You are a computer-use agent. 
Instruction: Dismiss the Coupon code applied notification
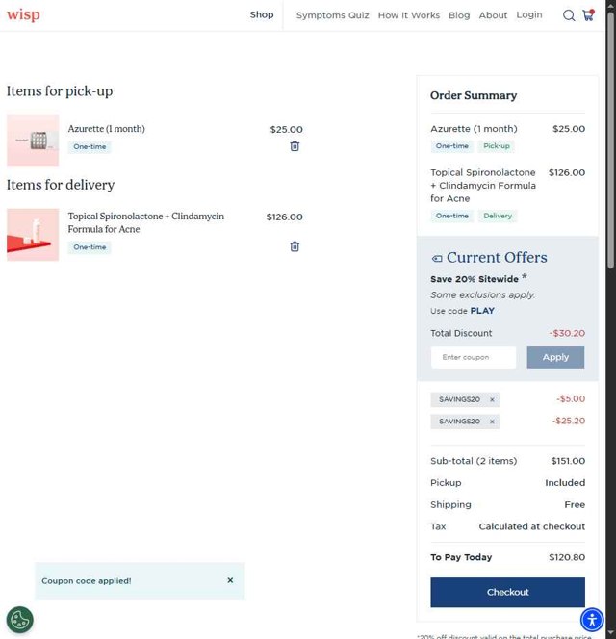pyautogui.click(x=230, y=580)
